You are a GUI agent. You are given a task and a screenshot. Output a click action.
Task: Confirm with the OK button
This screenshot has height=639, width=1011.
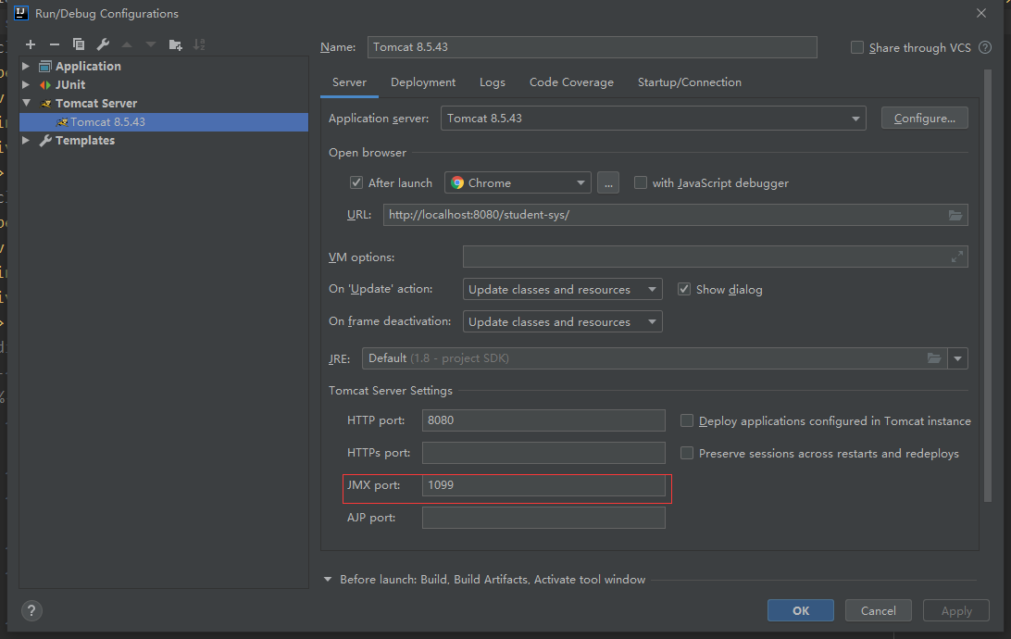pos(800,610)
